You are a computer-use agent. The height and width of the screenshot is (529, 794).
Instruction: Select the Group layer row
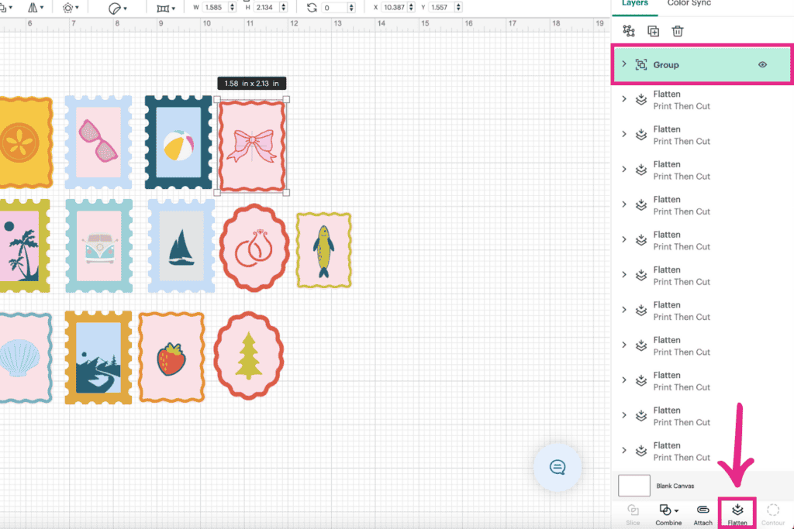point(702,65)
